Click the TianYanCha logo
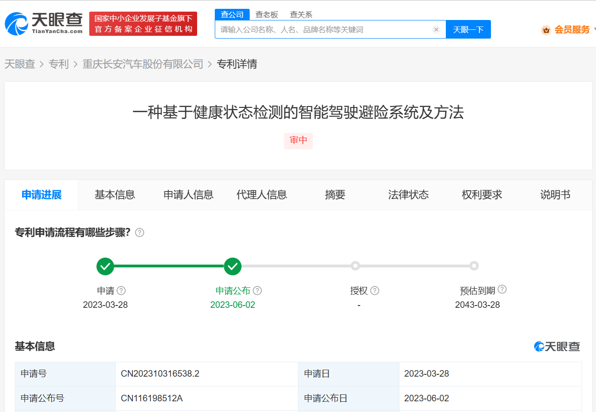Viewport: 596px width, 412px height. tap(44, 24)
